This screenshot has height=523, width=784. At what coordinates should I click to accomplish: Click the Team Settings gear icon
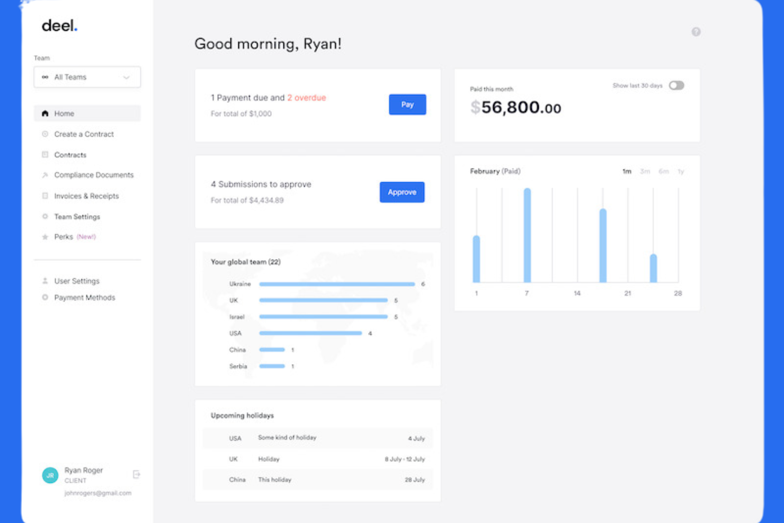(x=45, y=216)
